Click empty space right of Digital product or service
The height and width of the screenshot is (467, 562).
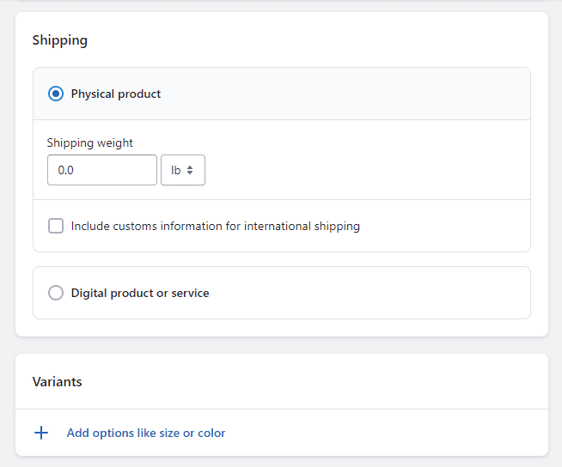(x=370, y=293)
